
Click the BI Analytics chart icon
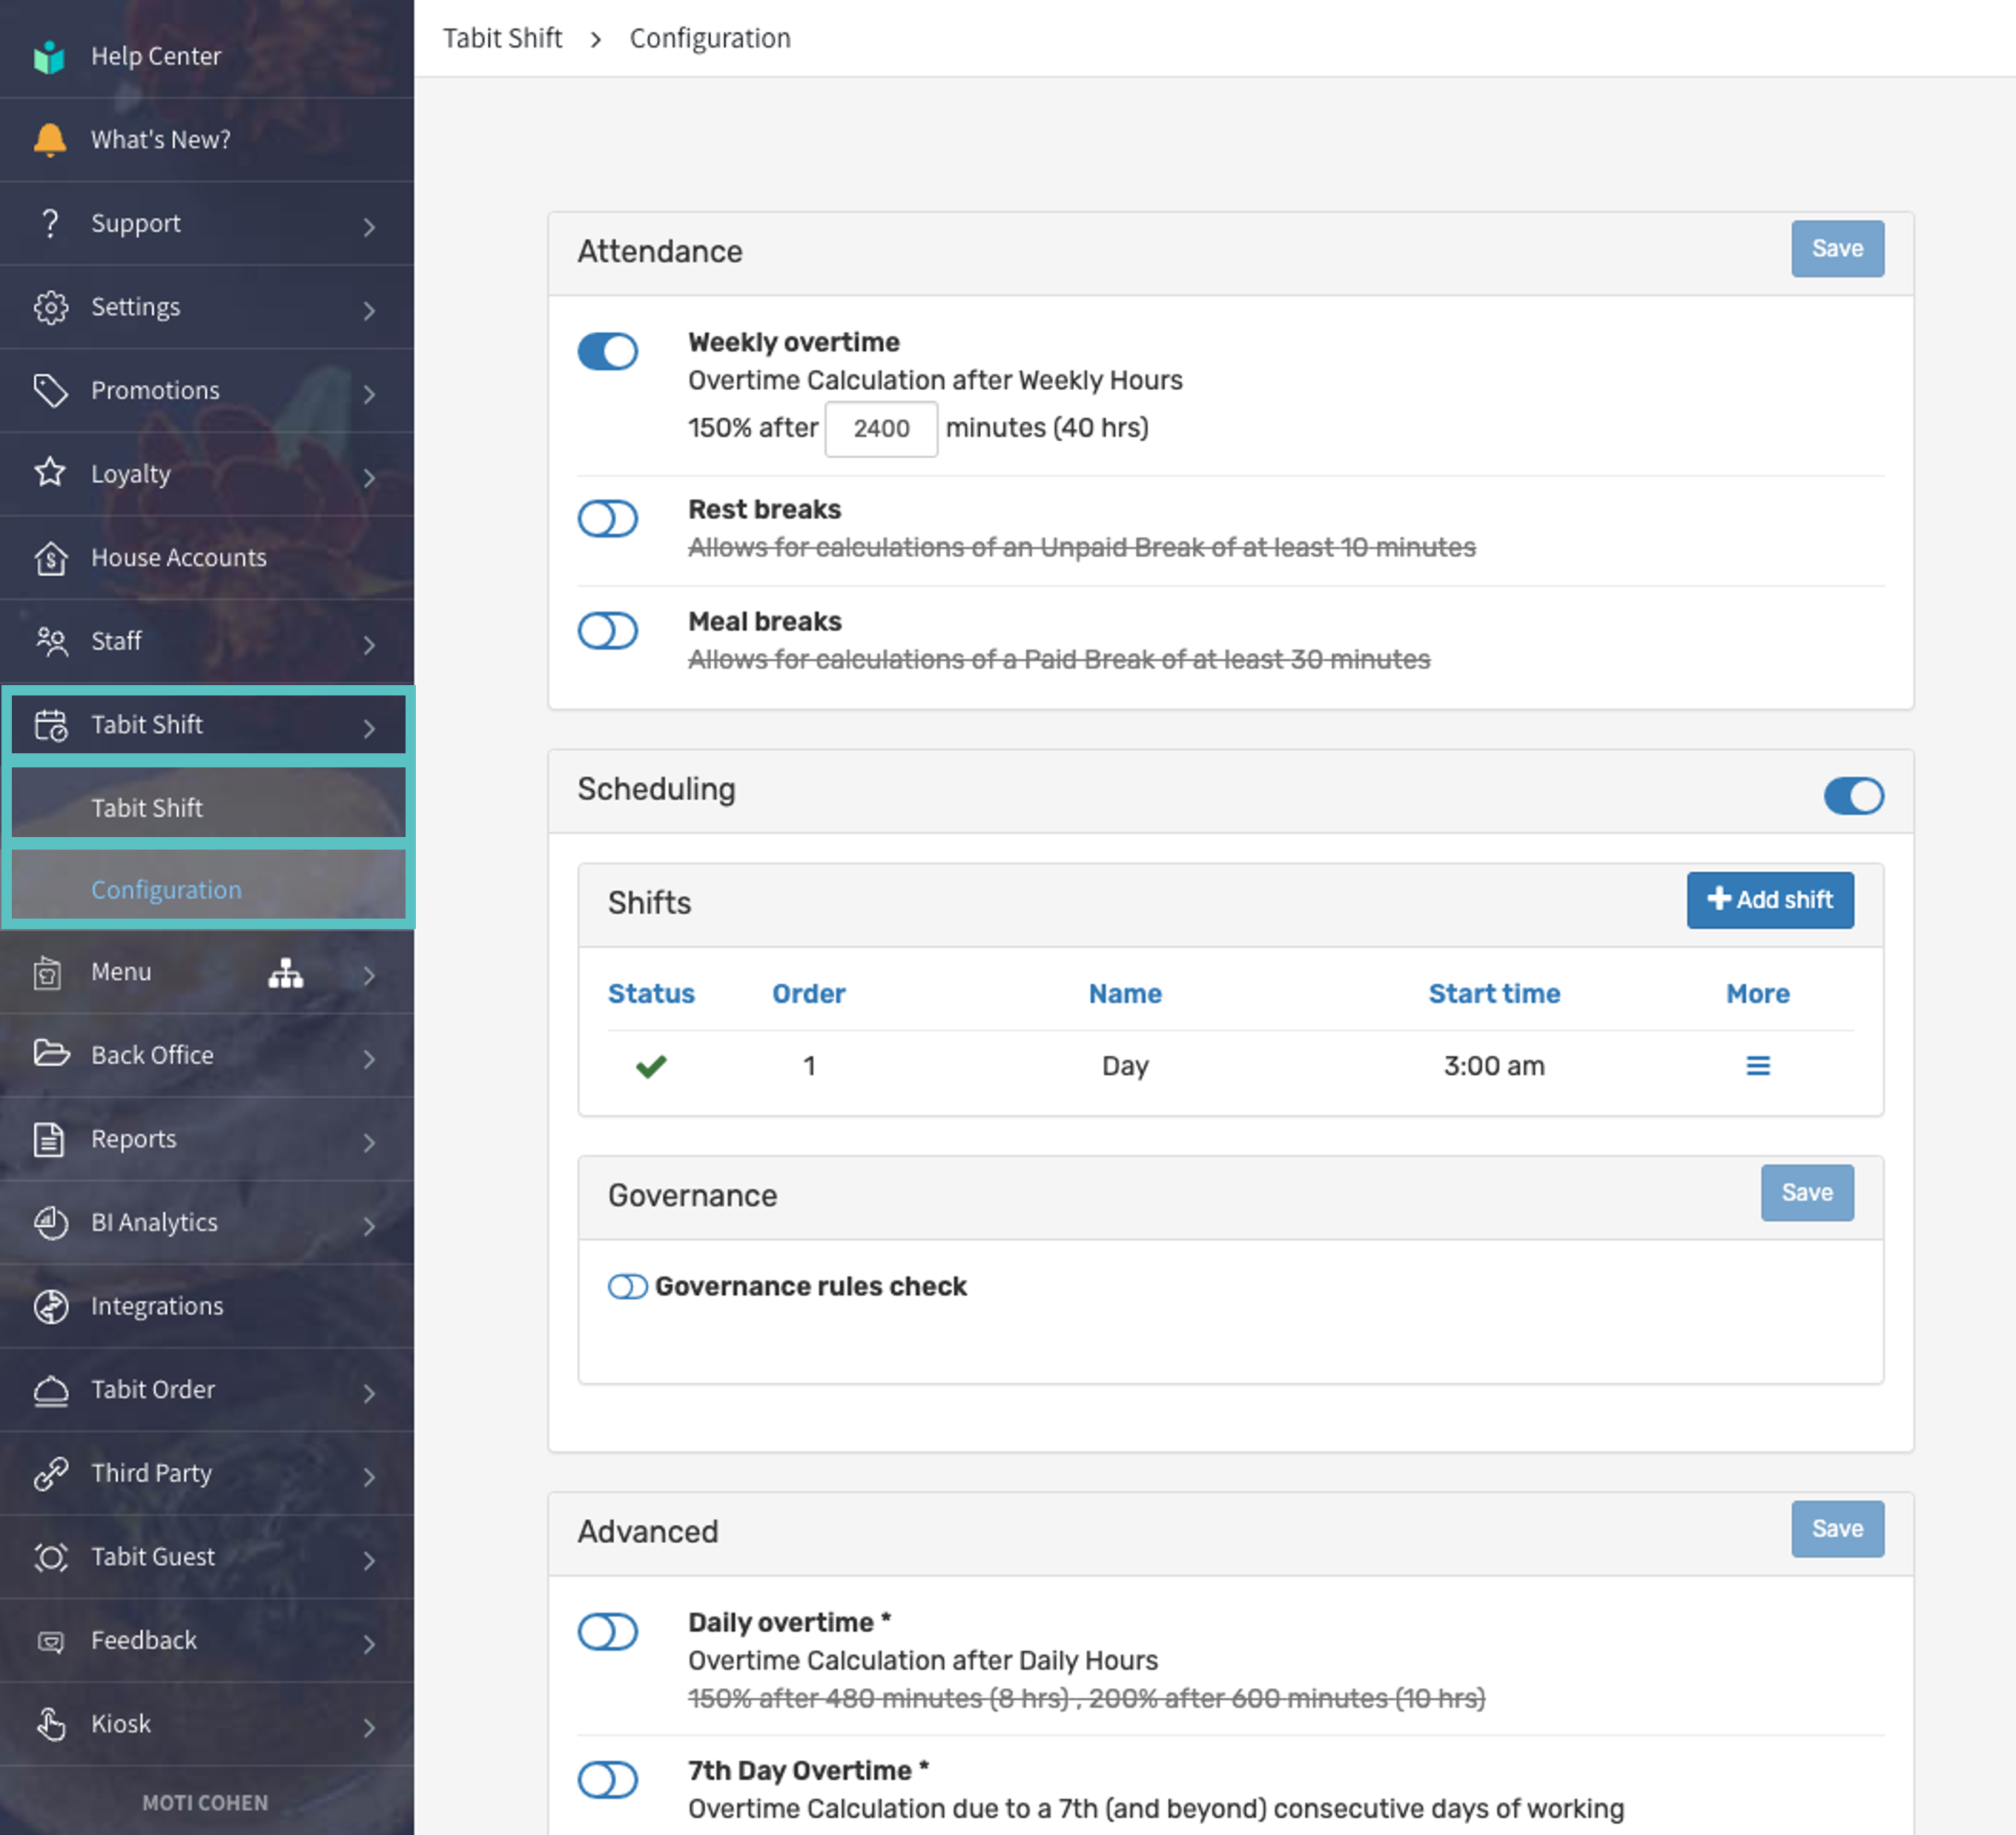pos(50,1222)
